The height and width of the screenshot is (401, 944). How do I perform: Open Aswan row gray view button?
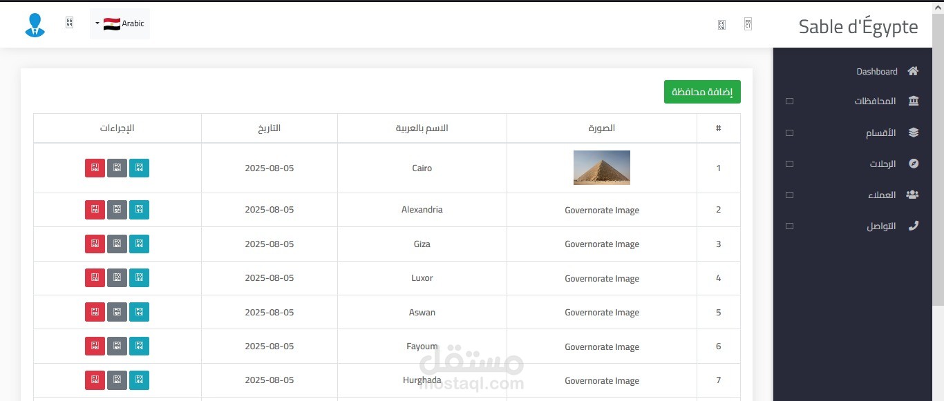tap(117, 312)
